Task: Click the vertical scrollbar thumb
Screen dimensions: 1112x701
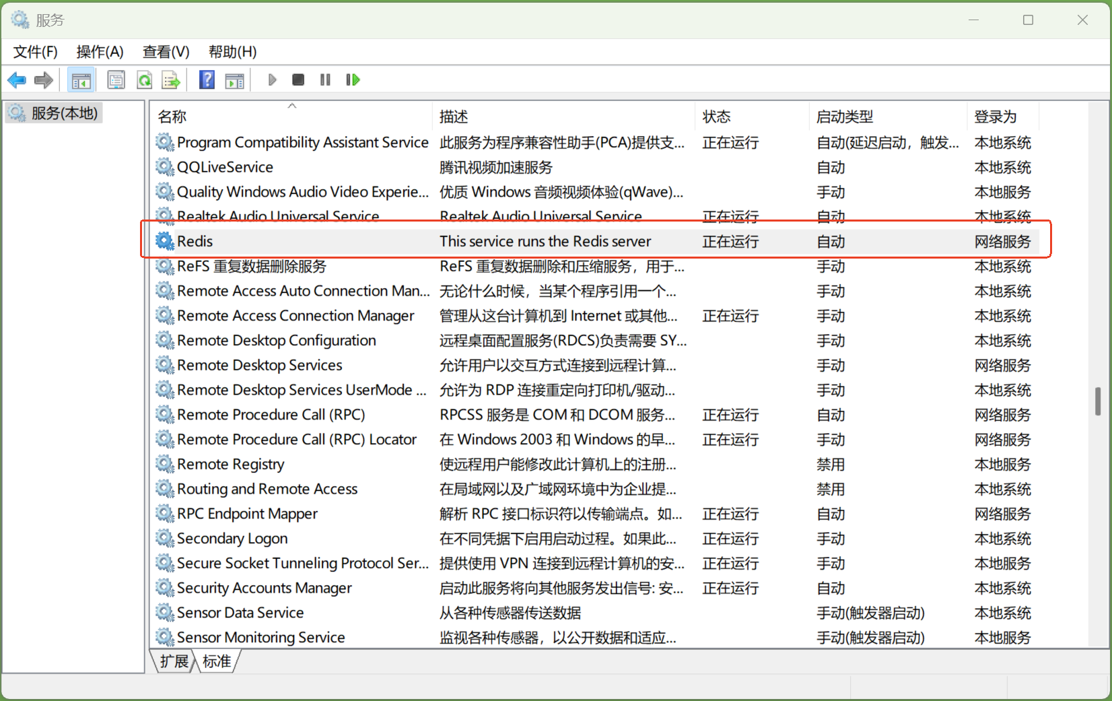Action: [1098, 401]
